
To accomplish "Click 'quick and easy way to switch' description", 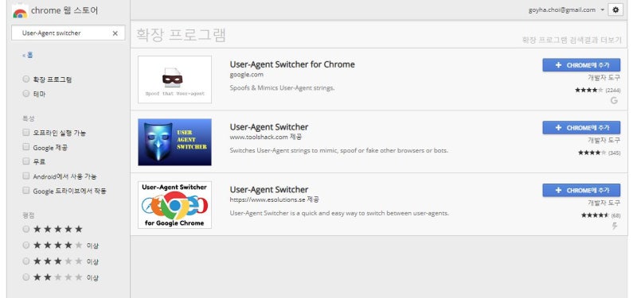I will [339, 213].
